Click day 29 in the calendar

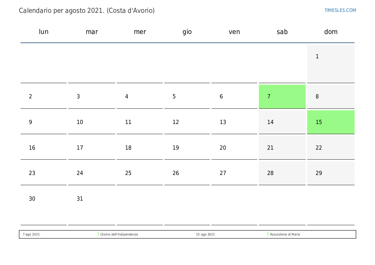(x=331, y=173)
